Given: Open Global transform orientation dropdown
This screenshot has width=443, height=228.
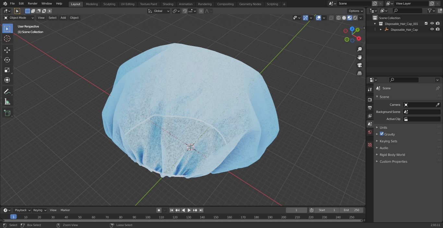Looking at the screenshot, I should pos(159,11).
